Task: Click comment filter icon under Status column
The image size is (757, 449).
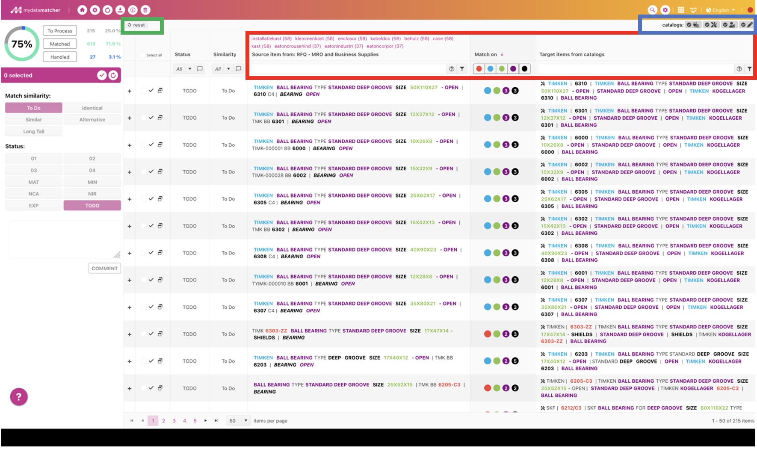Action: point(200,69)
